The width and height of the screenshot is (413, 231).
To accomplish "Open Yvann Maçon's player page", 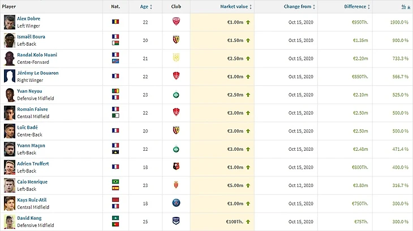I will [x=31, y=145].
